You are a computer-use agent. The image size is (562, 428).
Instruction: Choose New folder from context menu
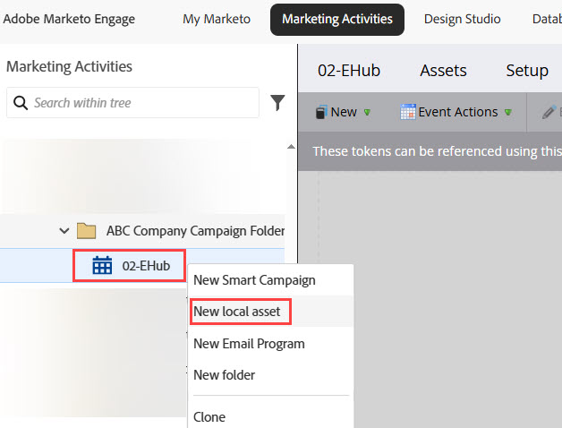pos(270,375)
